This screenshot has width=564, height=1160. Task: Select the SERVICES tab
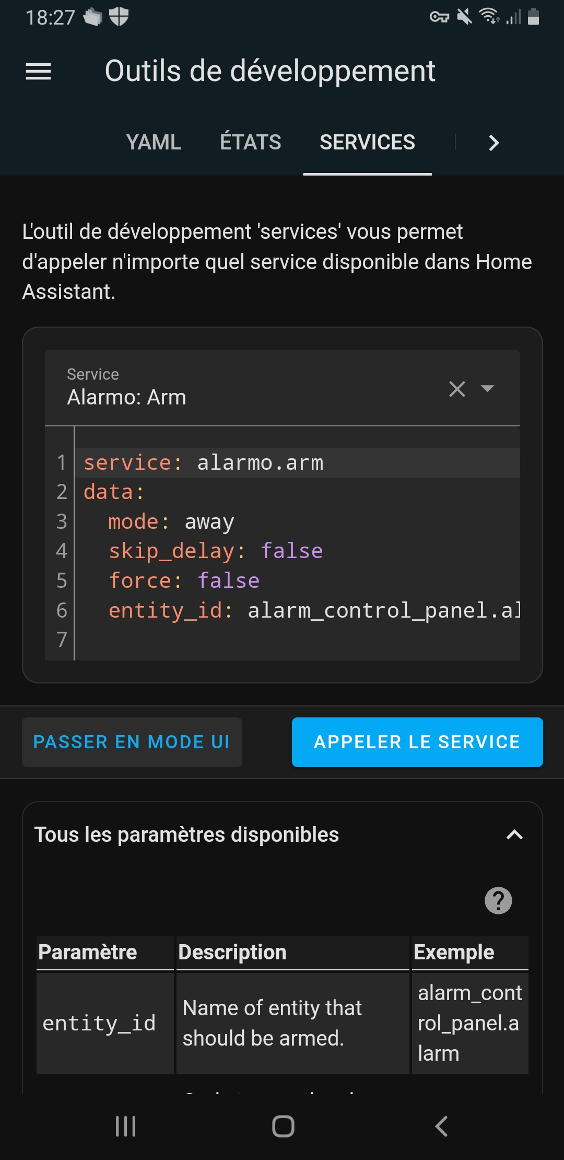tap(367, 142)
